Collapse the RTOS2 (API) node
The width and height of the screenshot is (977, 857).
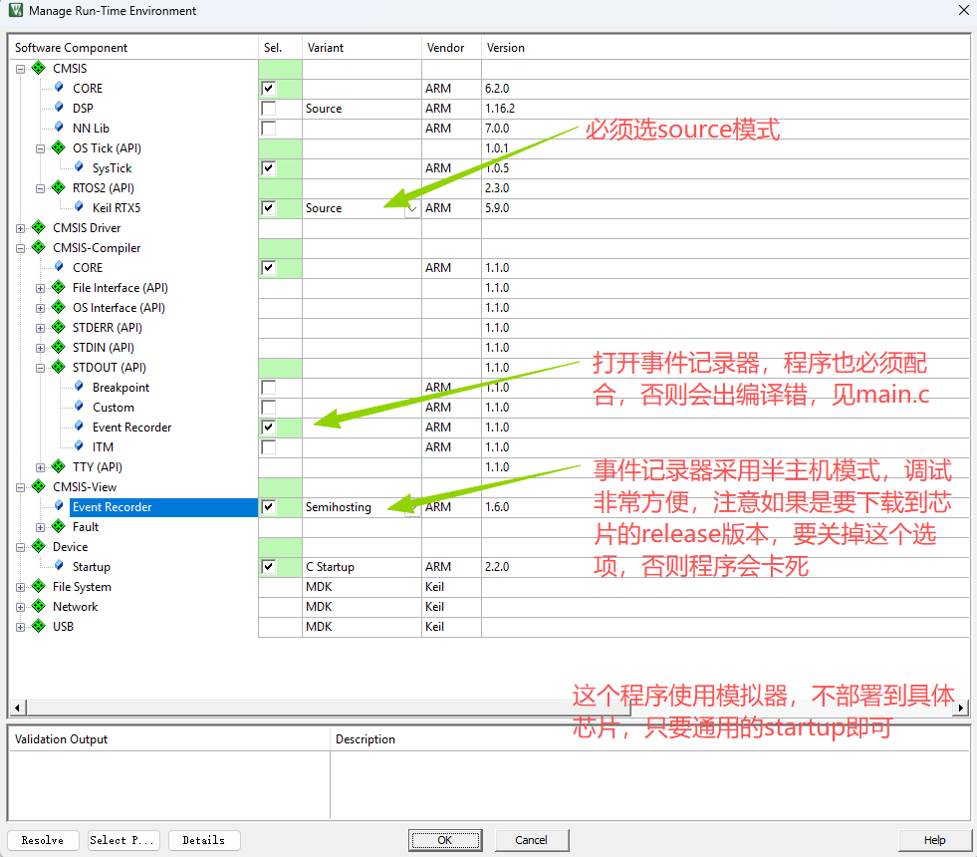[41, 189]
